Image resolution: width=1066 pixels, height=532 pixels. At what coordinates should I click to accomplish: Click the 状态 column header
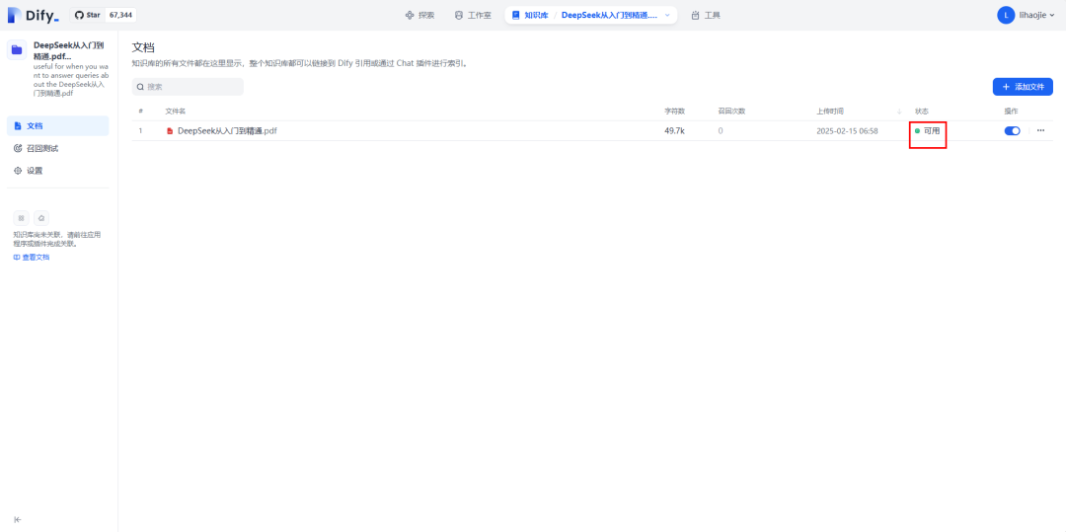[921, 112]
